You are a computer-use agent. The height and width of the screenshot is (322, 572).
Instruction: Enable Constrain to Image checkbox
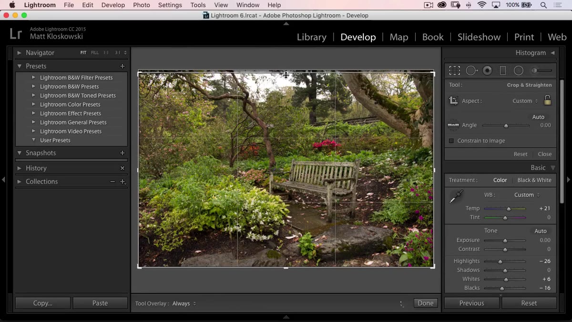[451, 141]
